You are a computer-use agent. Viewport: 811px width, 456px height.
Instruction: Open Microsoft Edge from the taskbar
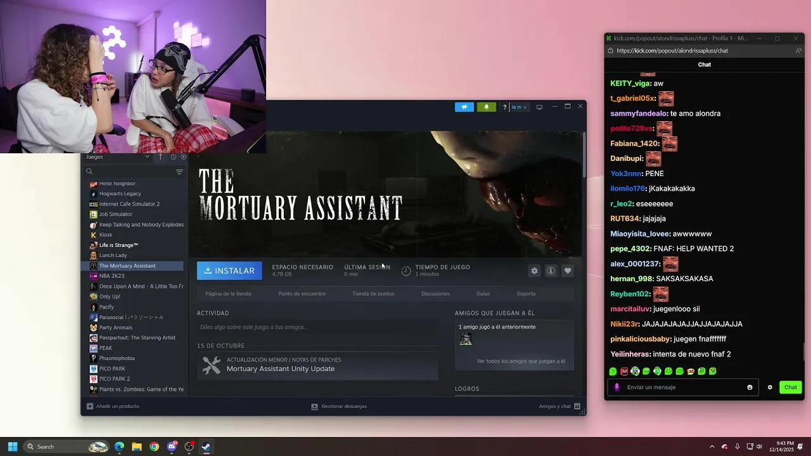119,446
